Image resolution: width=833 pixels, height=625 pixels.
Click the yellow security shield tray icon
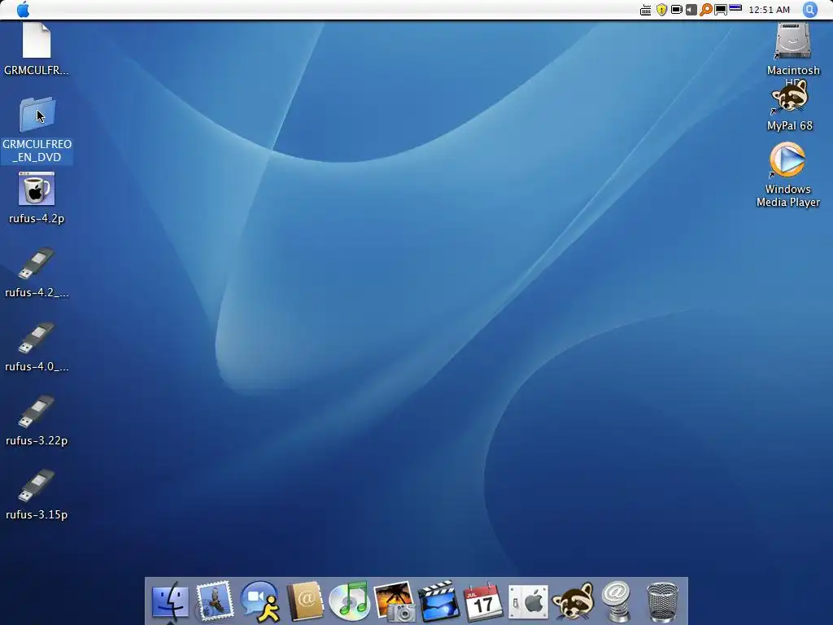pos(661,10)
